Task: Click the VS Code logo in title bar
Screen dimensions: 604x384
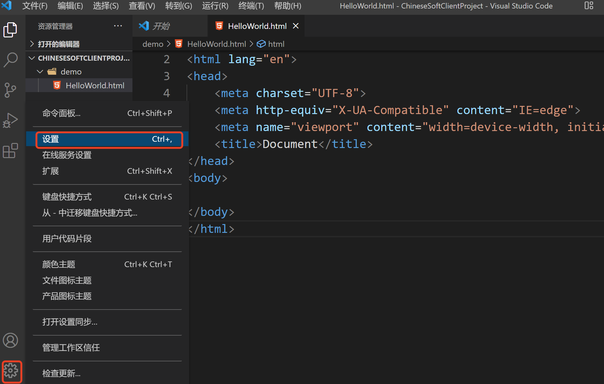Action: (7, 6)
